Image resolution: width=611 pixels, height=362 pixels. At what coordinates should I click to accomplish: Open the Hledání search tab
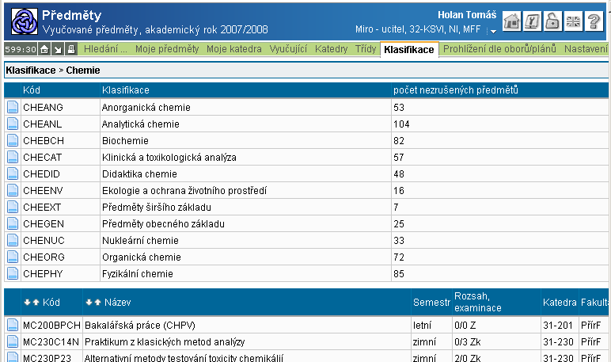tap(105, 49)
